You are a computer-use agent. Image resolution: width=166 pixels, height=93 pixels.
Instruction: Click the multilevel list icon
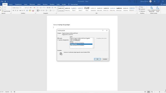(44, 8)
